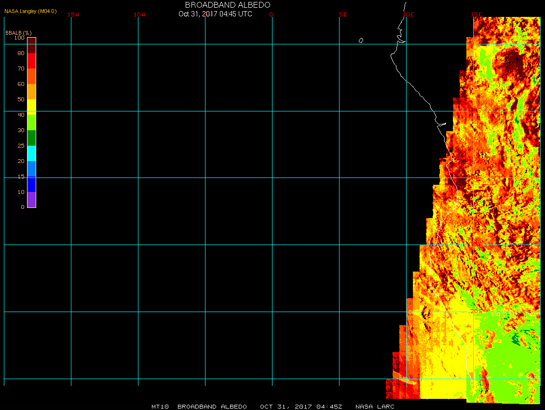The height and width of the screenshot is (410, 545).
Task: Click the 10W longitude label
Action: point(139,14)
